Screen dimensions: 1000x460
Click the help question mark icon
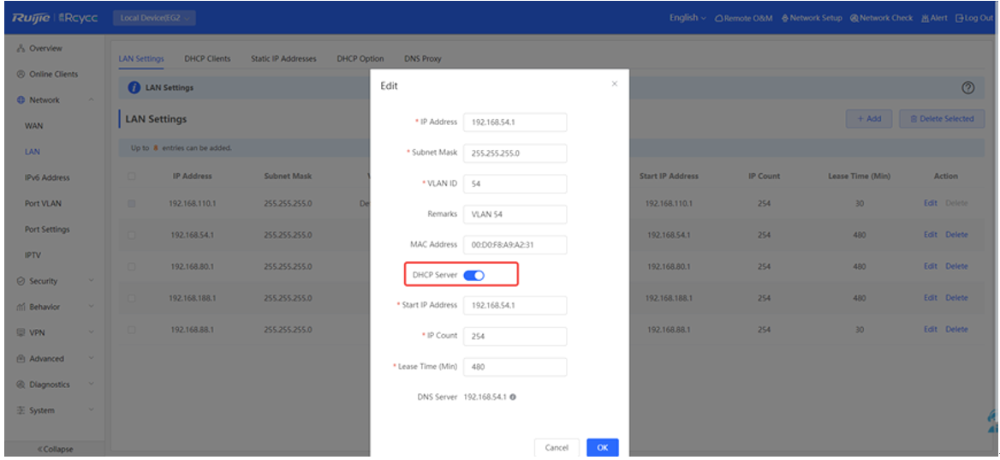(968, 87)
